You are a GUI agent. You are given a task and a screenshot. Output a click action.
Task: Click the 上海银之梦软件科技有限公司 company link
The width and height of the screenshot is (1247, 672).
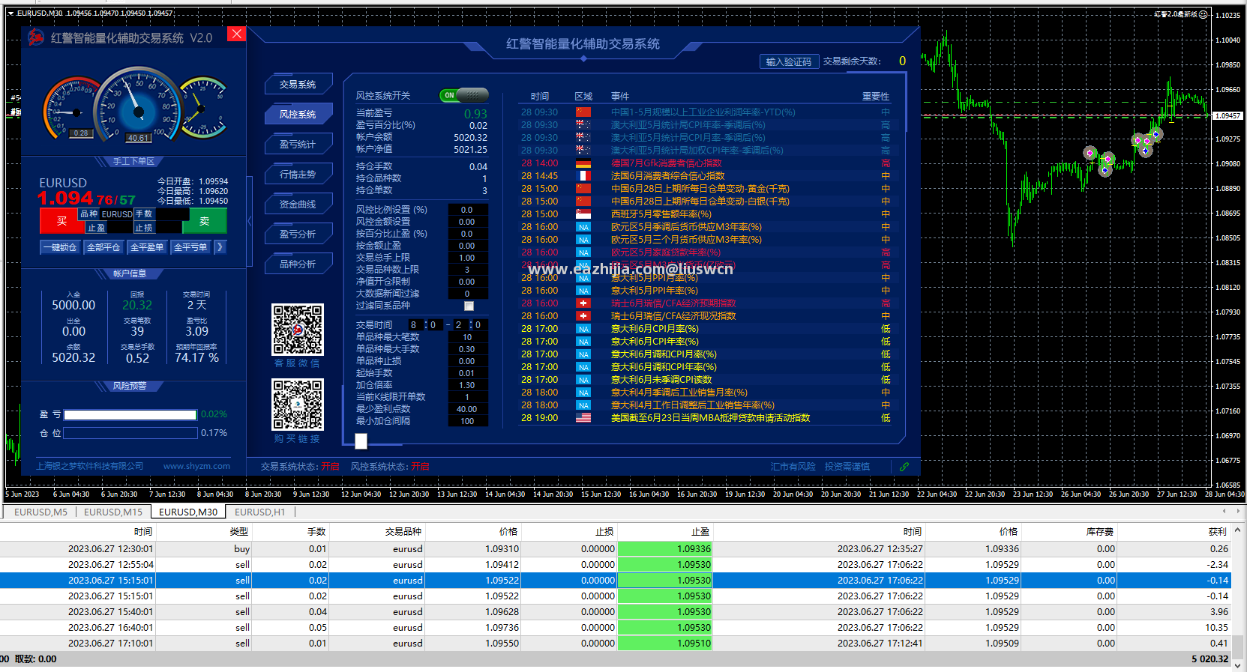pyautogui.click(x=90, y=466)
